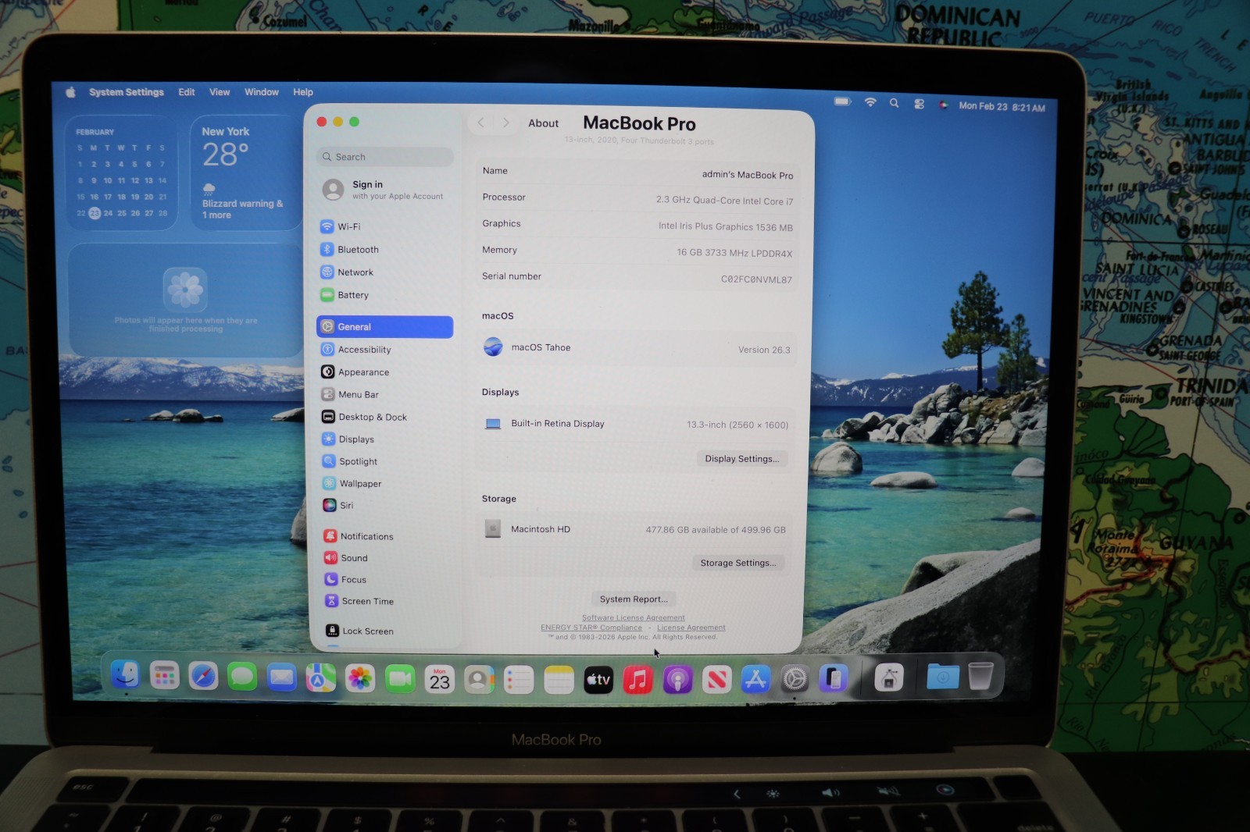
Task: Open Notes from the Dock
Action: [559, 680]
